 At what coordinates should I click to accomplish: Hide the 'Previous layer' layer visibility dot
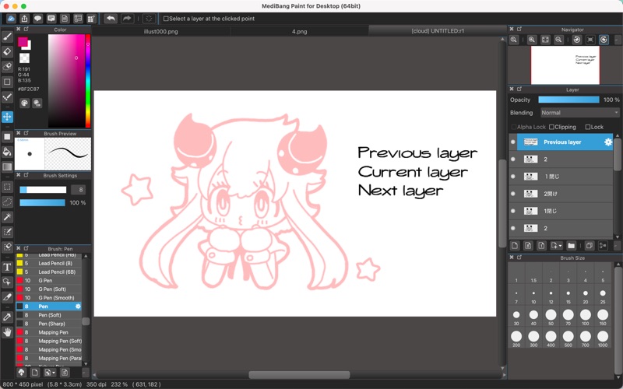click(x=513, y=142)
